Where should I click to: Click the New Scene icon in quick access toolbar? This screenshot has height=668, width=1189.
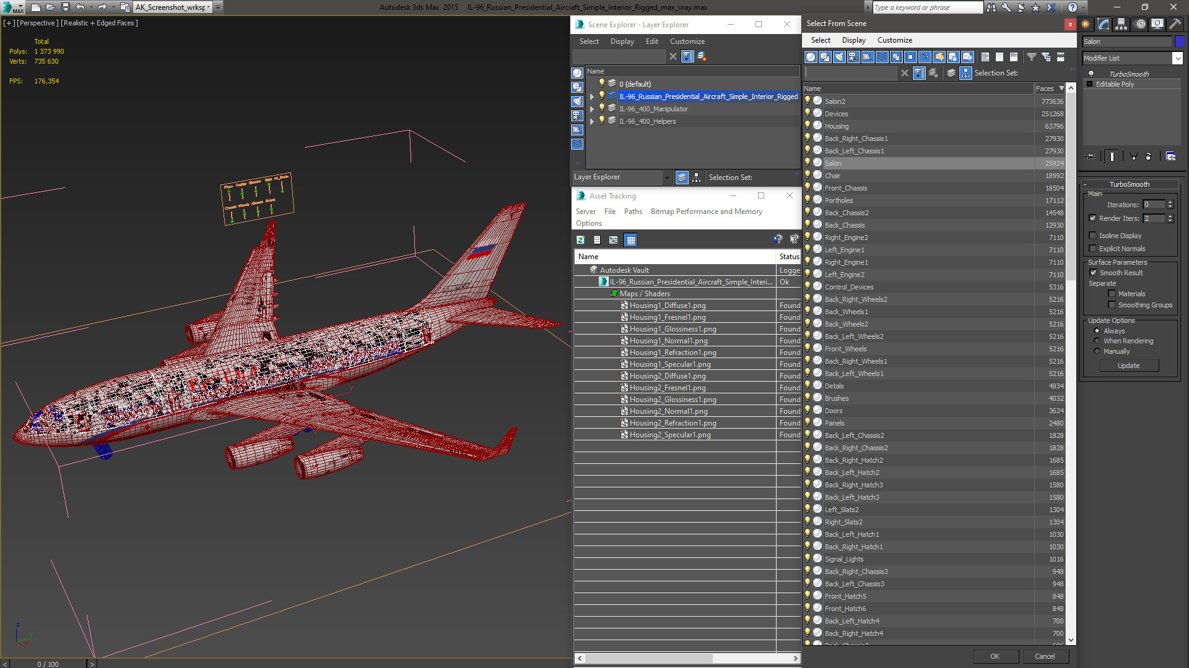point(36,7)
